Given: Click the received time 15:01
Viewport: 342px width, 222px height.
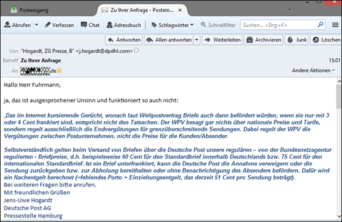Looking at the screenshot, I should click(335, 61).
